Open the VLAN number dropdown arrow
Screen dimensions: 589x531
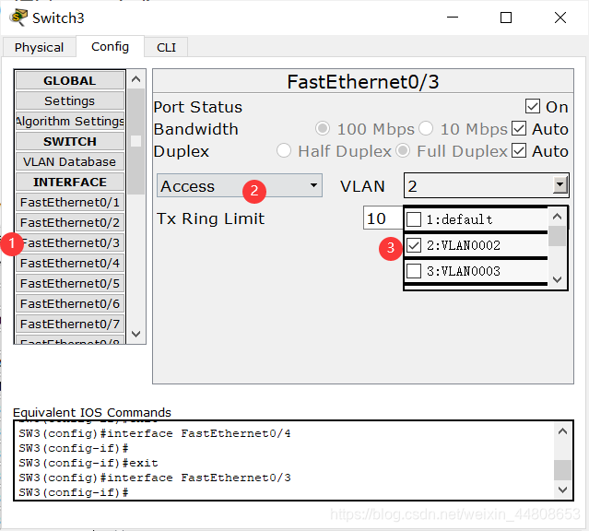click(x=560, y=185)
